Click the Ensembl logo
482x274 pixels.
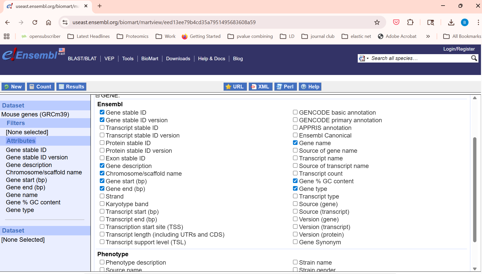30,55
